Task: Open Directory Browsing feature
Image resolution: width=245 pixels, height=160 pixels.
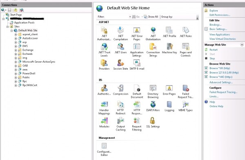Action: coord(153,91)
